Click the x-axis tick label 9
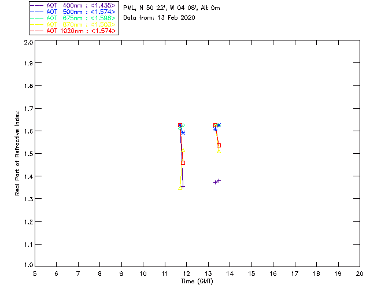This screenshot has height=296, width=370. click(121, 273)
